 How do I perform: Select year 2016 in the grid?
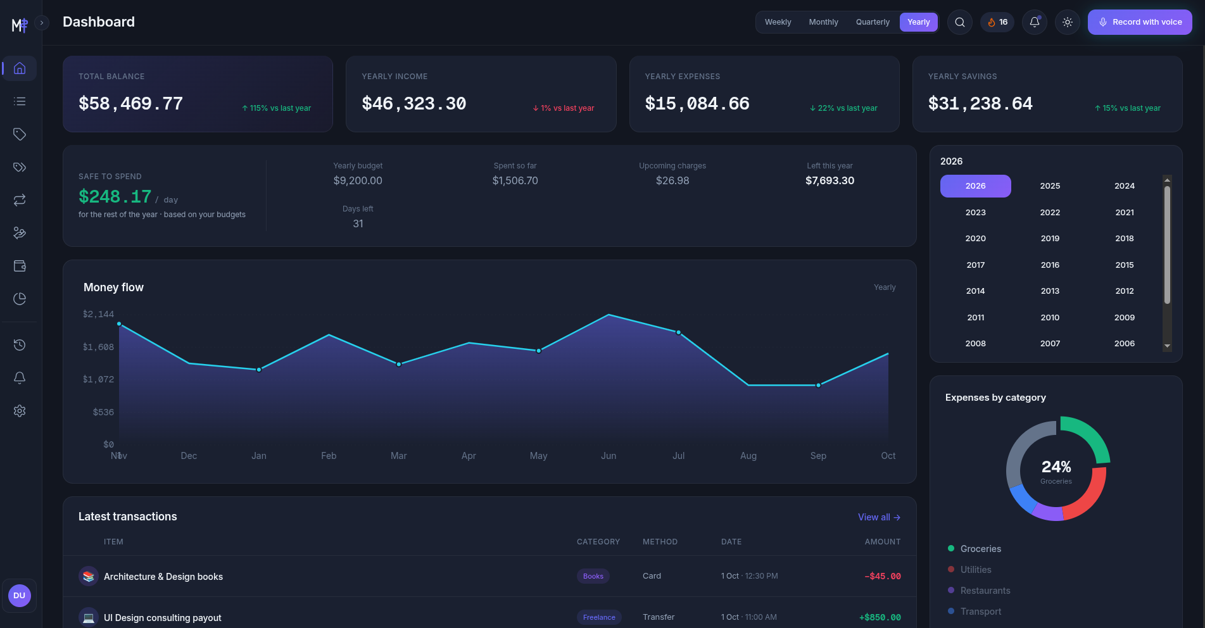point(1050,265)
